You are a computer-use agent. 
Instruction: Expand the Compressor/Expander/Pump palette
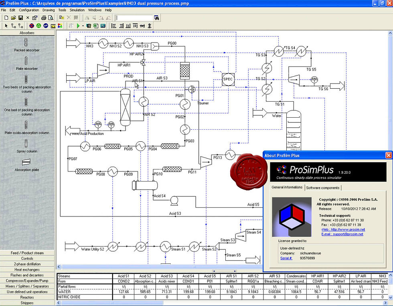(x=27, y=280)
